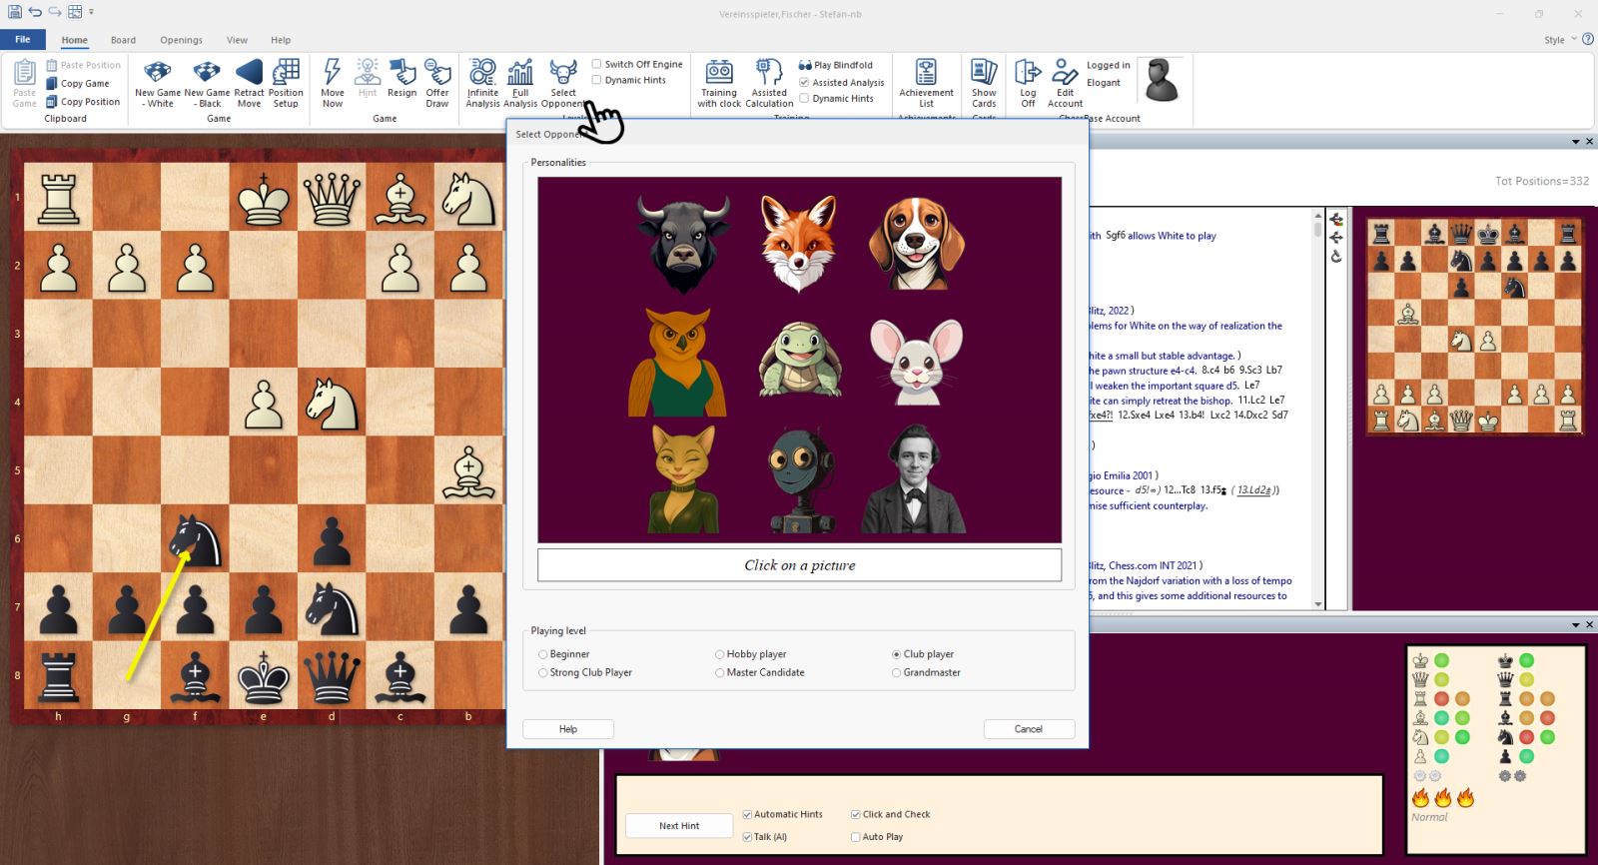Click the Cancel button in dialog

[x=1029, y=729]
